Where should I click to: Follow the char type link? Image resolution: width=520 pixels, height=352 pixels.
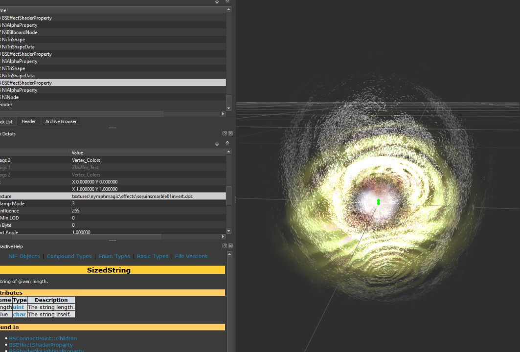pyautogui.click(x=19, y=314)
